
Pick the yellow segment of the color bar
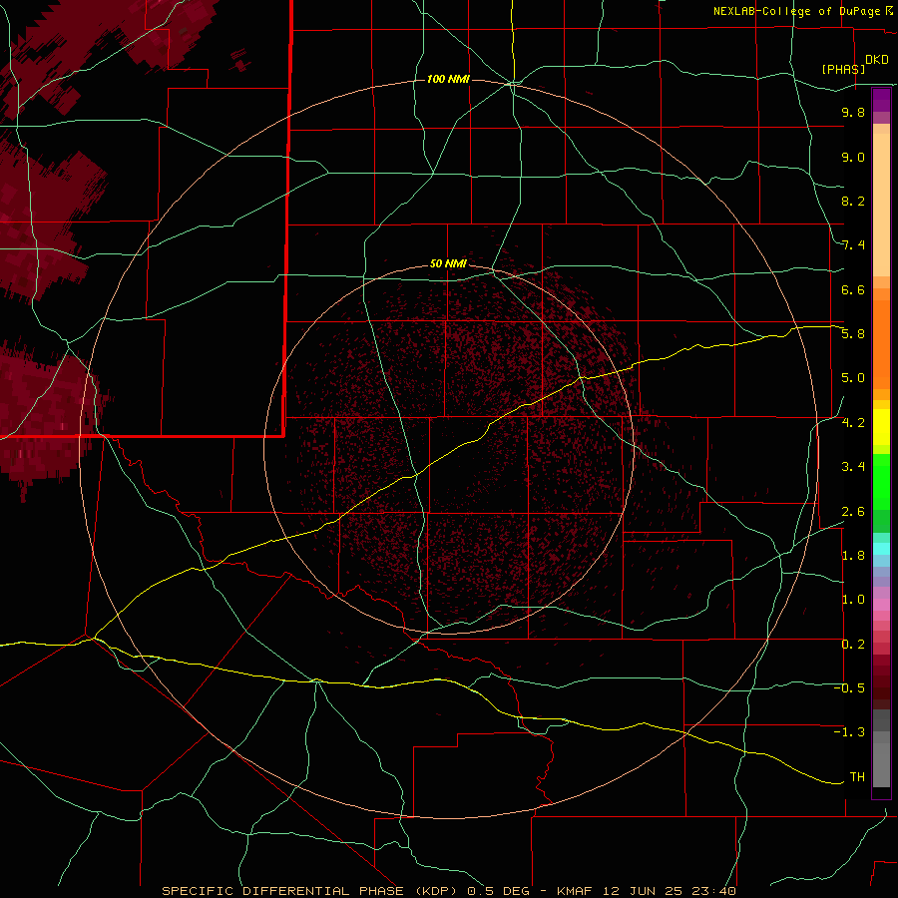pyautogui.click(x=881, y=427)
